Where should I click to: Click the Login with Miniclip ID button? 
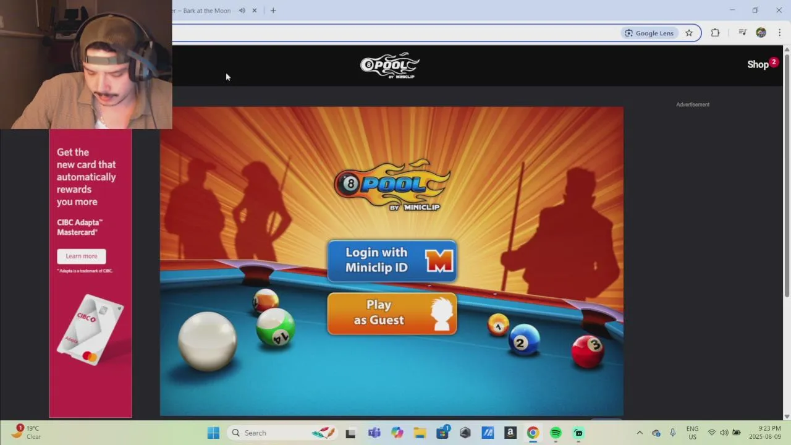pyautogui.click(x=392, y=261)
